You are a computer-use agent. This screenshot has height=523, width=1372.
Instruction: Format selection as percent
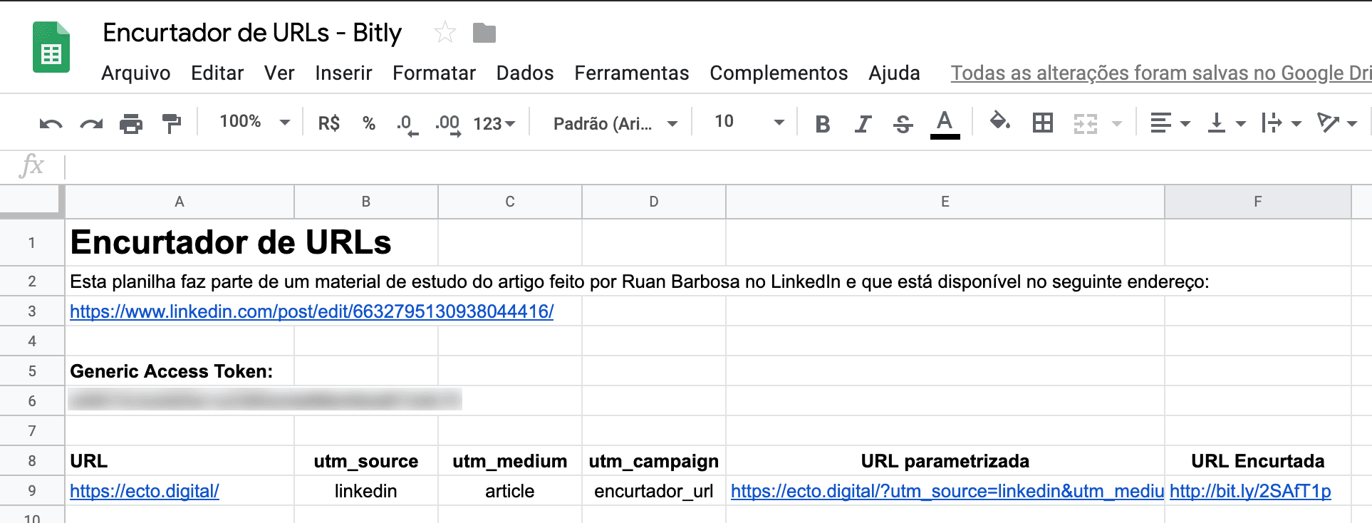click(x=369, y=124)
